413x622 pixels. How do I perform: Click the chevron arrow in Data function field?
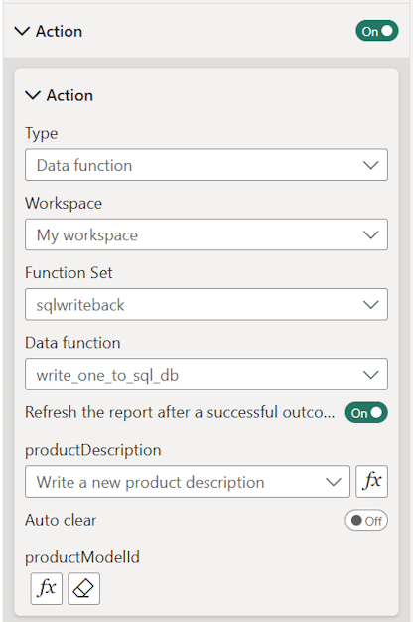pyautogui.click(x=371, y=375)
